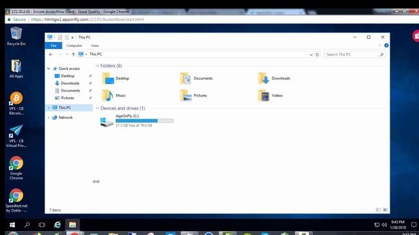Open the Pictures folder in Folders section
This screenshot has width=419, height=235.
point(194,95)
